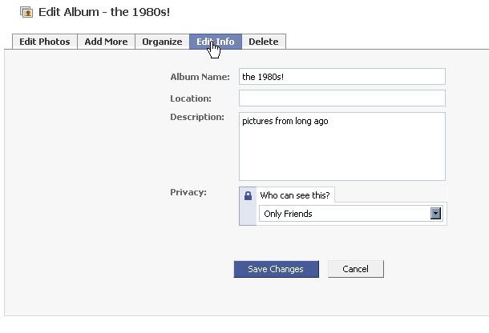Screen dimensions: 489x333
Task: Click the "Location:" field label
Action: click(x=191, y=98)
